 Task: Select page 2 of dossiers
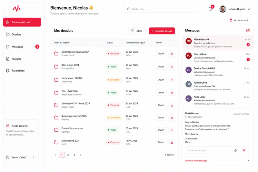[68, 155]
